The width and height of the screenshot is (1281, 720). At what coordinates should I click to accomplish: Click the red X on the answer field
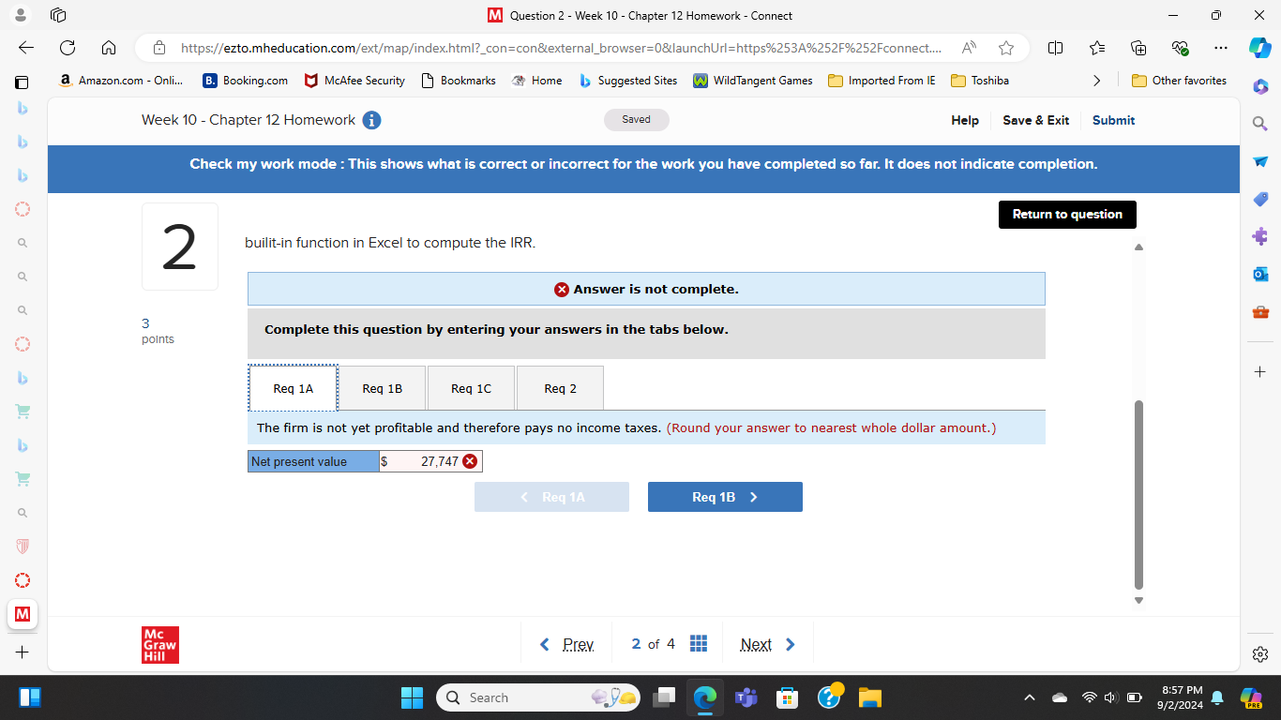click(470, 460)
